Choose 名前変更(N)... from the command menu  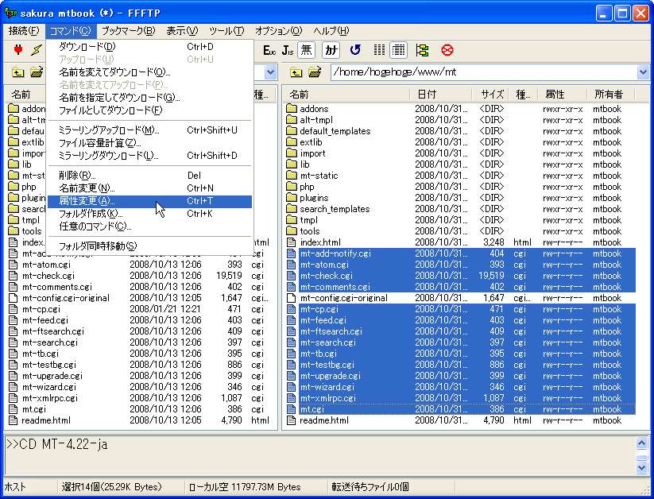[149, 188]
